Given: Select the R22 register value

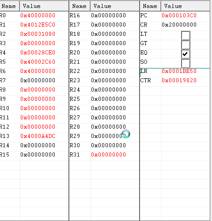Looking at the screenshot, I should click(x=109, y=71).
